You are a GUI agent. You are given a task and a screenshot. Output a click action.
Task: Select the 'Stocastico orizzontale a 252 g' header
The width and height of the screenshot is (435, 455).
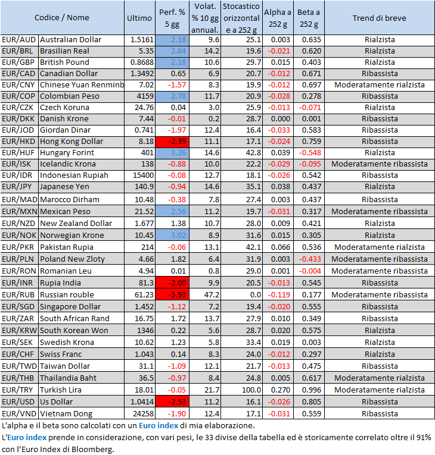(242, 18)
